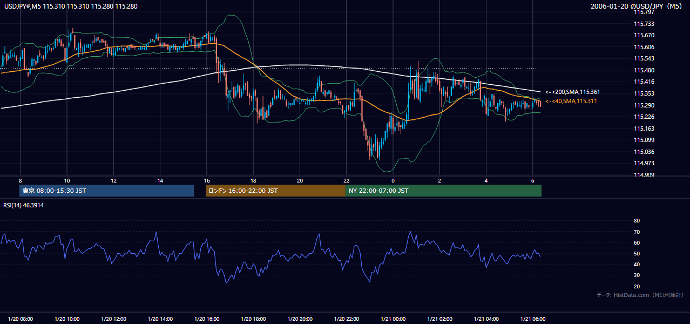Click bottom date label 1/20 08:00
This screenshot has height=324, width=690.
click(x=21, y=319)
